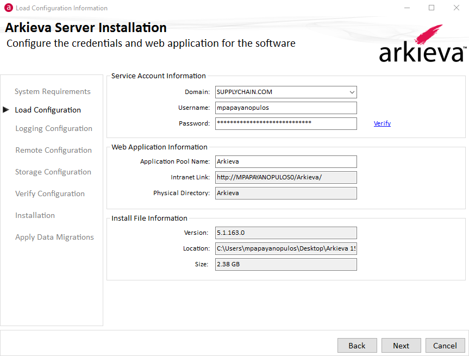
Task: Click the 'Location:' label
Action: click(x=196, y=248)
